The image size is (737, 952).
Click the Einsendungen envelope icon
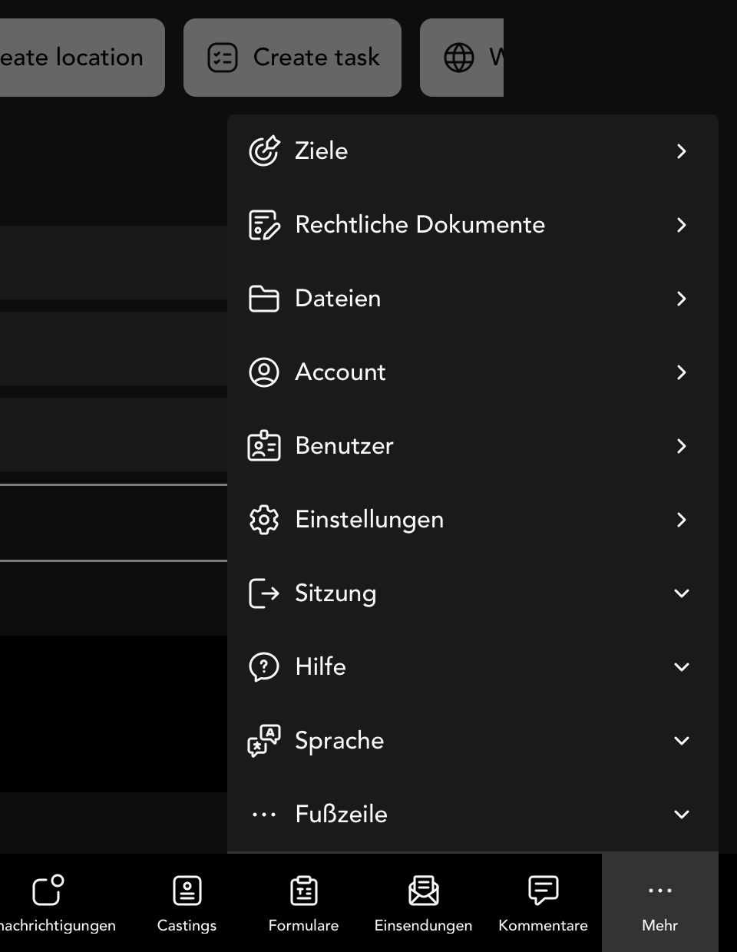point(424,891)
